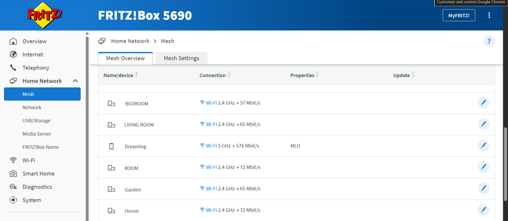Viewport: 508px width, 221px height.
Task: Click the MLO property of Dreaming
Action: pos(295,146)
